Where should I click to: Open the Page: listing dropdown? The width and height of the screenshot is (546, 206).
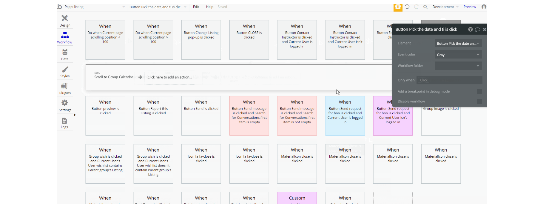[95, 7]
